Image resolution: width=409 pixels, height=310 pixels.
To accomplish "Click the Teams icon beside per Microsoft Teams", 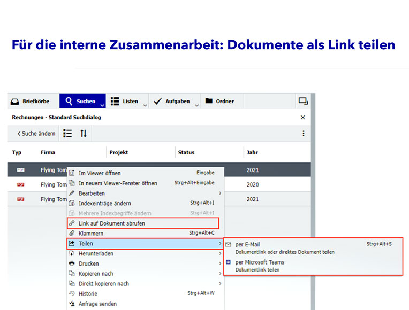I will (x=229, y=262).
